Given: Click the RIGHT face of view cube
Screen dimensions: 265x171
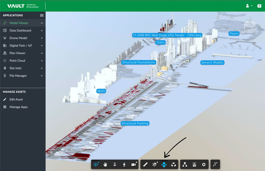Looking at the screenshot, I should [248, 28].
